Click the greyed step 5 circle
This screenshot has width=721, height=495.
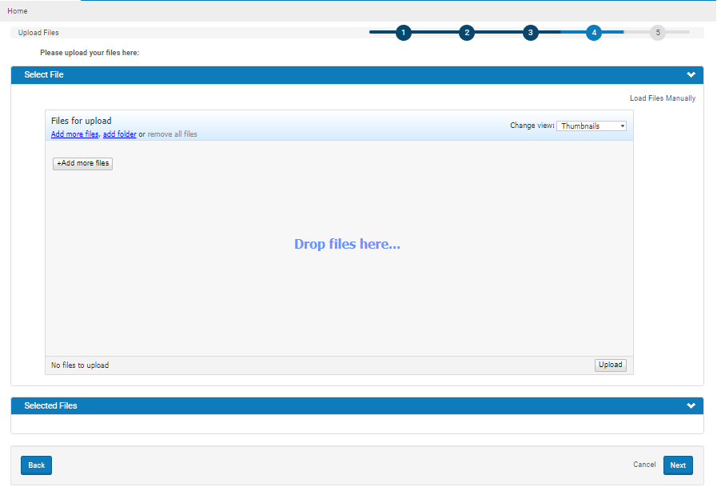pos(658,33)
